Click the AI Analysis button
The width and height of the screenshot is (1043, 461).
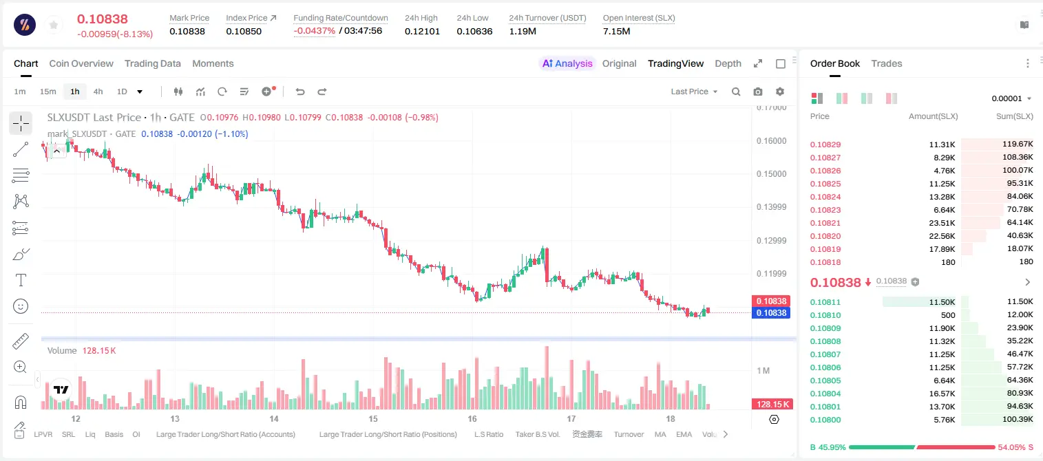point(567,63)
